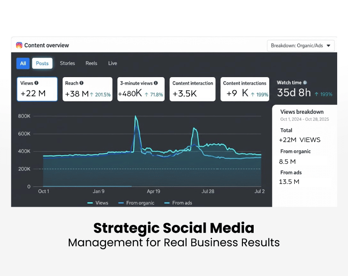Select the Content interaction +3.5K card
The image size is (348, 276).
tap(193, 89)
